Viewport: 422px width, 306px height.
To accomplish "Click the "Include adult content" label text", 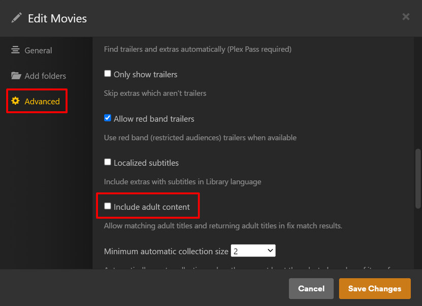I will (152, 207).
